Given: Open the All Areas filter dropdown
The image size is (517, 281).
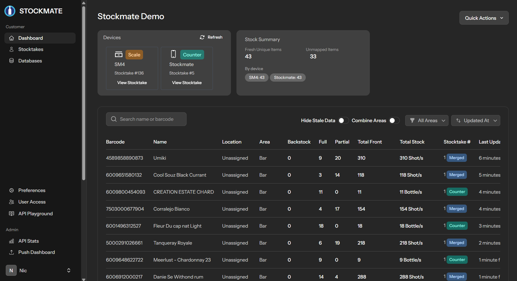Looking at the screenshot, I should pos(427,121).
